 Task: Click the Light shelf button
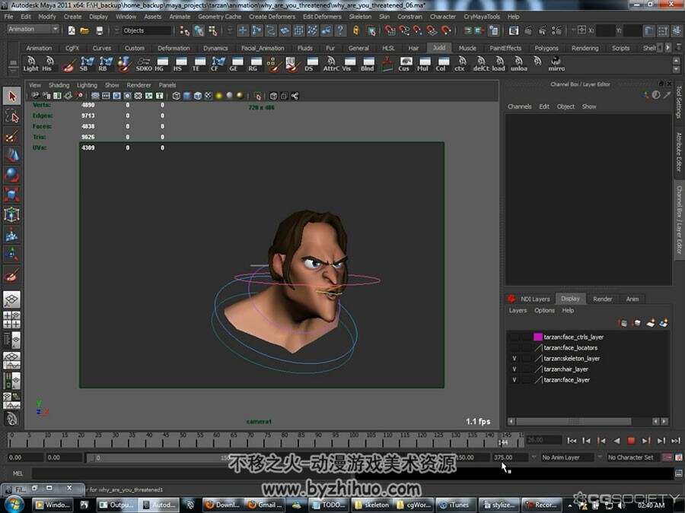pos(30,64)
